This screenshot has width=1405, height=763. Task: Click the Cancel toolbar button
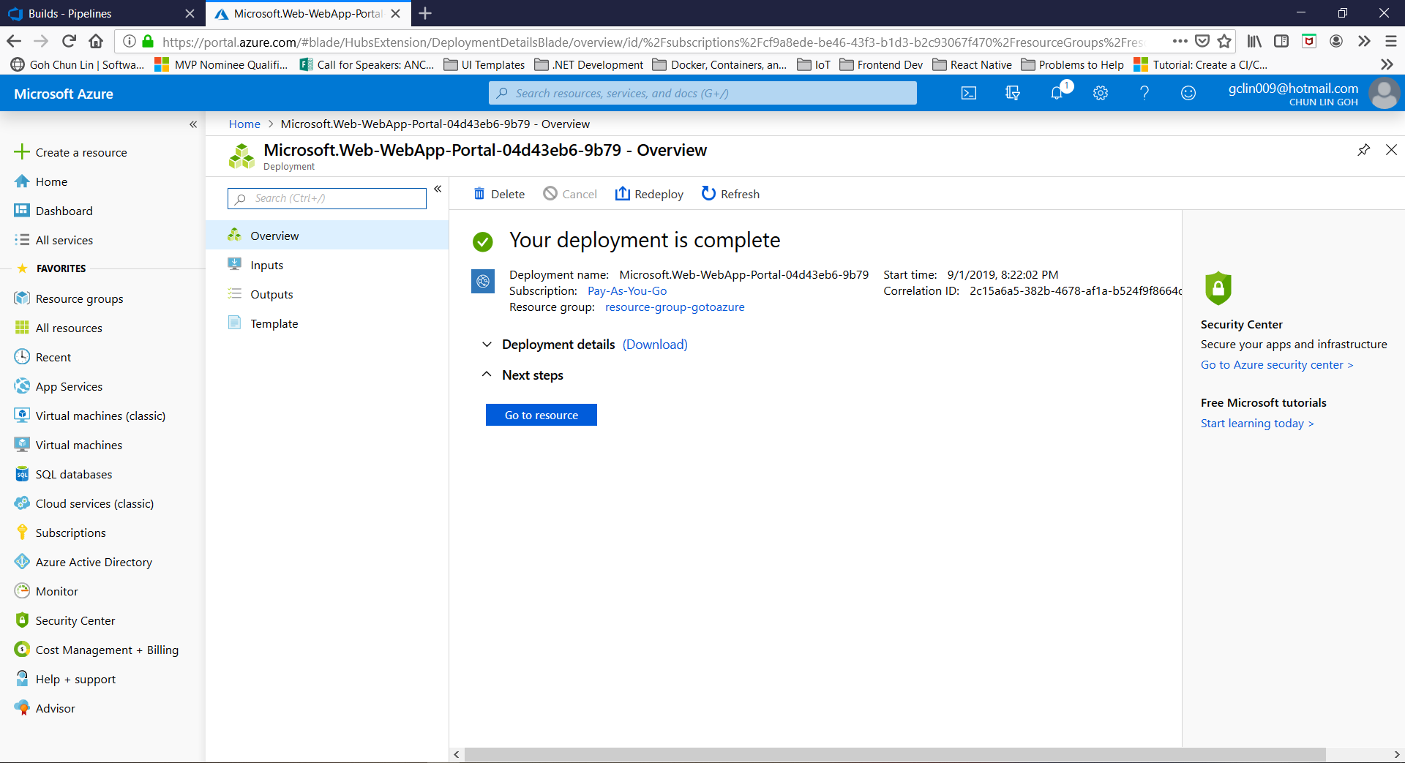[x=570, y=194]
